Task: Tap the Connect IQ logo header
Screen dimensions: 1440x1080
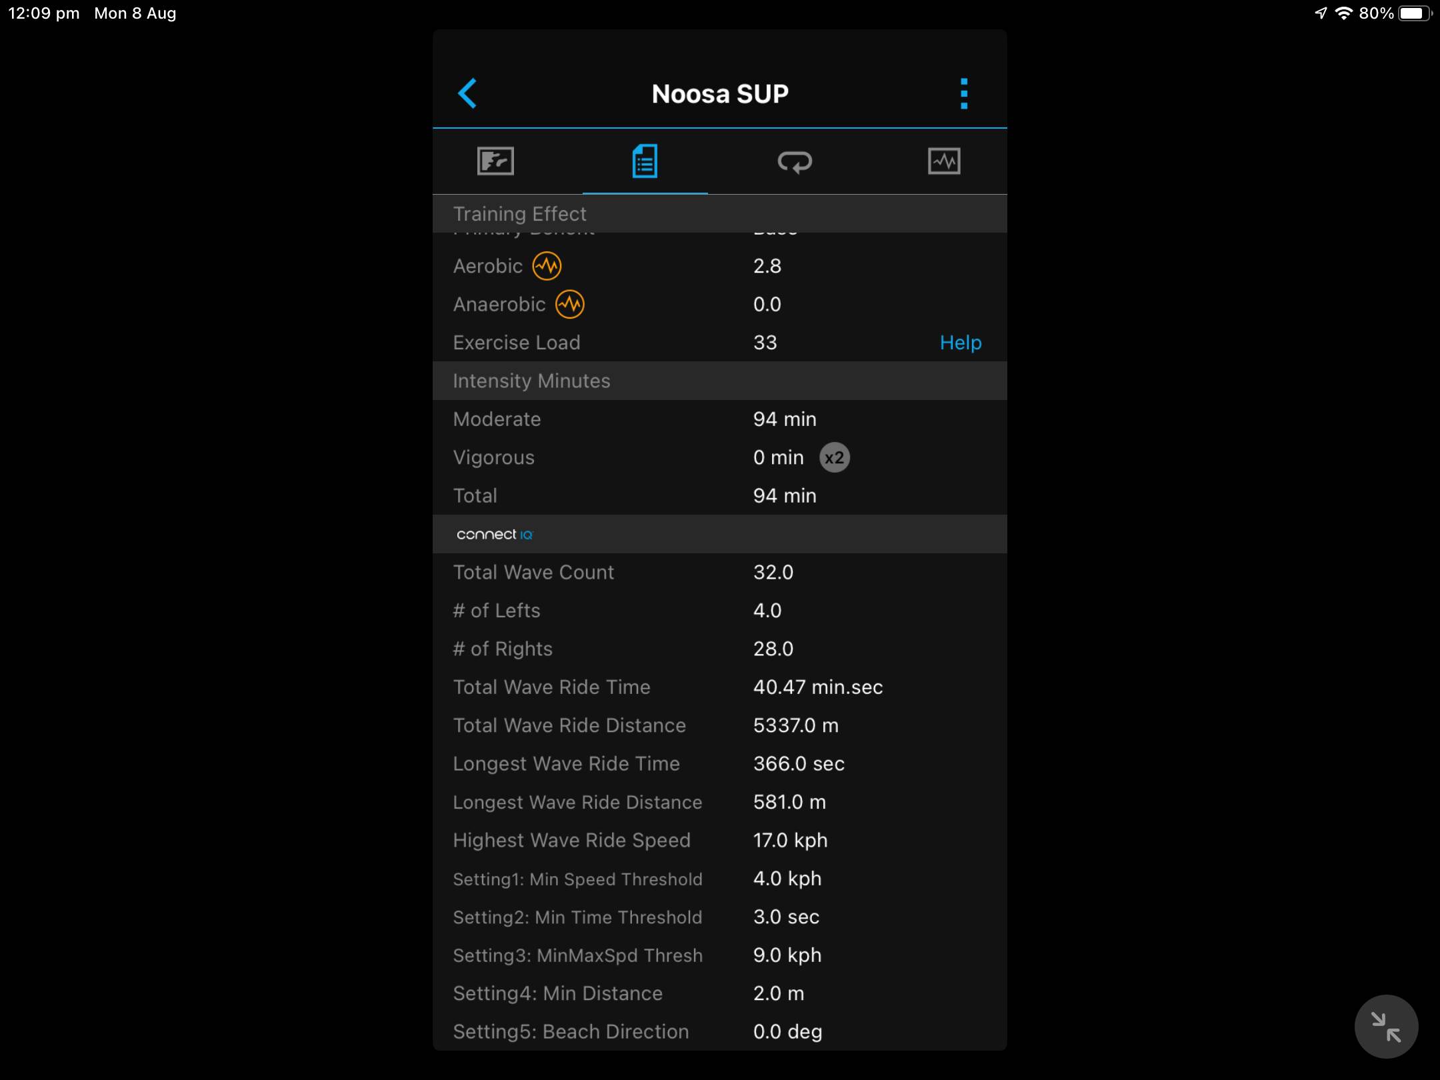Action: pos(495,535)
